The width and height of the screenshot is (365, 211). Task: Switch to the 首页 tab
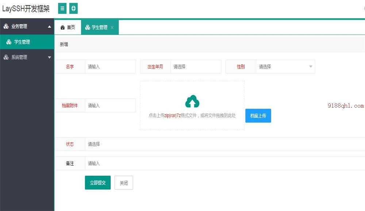coord(68,27)
